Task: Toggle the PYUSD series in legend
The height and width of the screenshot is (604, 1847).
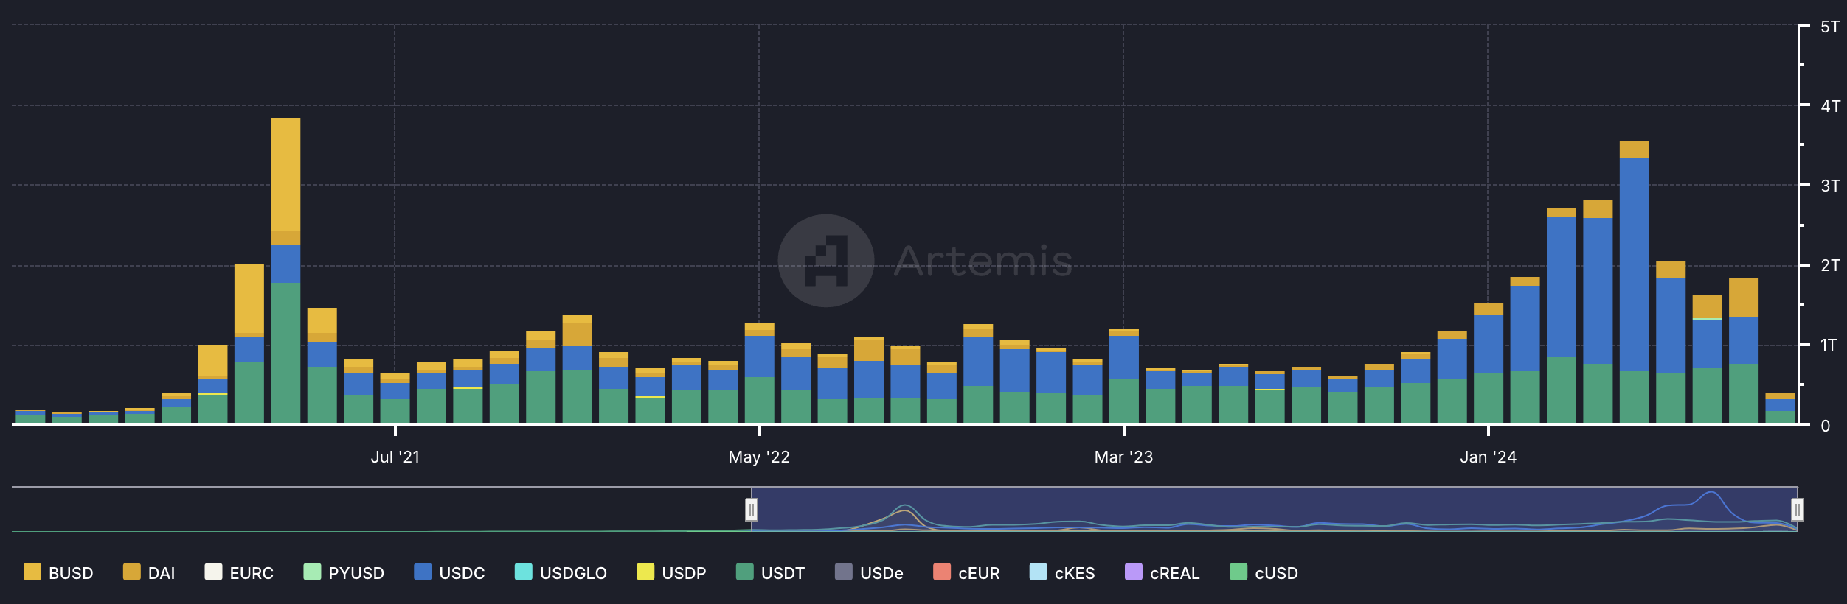Action: (344, 572)
